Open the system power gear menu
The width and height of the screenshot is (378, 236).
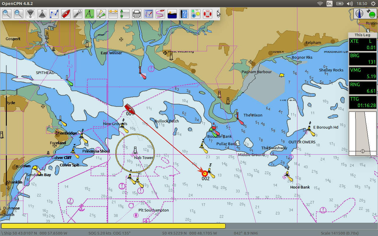click(373, 4)
